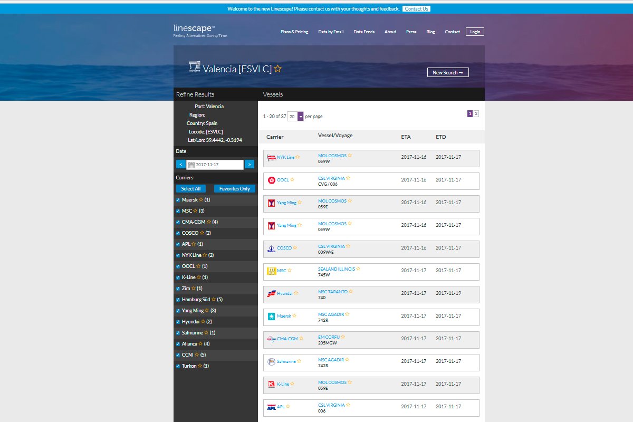Favorite Hamburg Süd in carriers list
Image resolution: width=633 pixels, height=422 pixels.
click(x=214, y=300)
